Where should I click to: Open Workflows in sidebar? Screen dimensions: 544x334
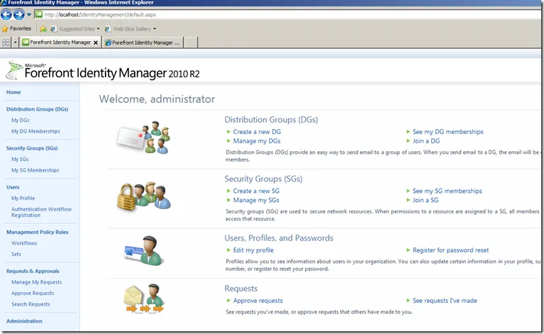(24, 243)
